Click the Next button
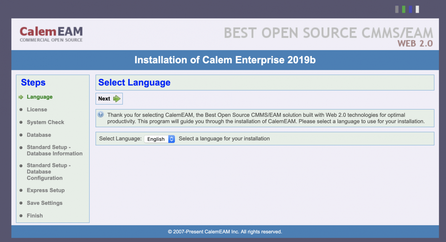This screenshot has width=446, height=242. pyautogui.click(x=109, y=99)
